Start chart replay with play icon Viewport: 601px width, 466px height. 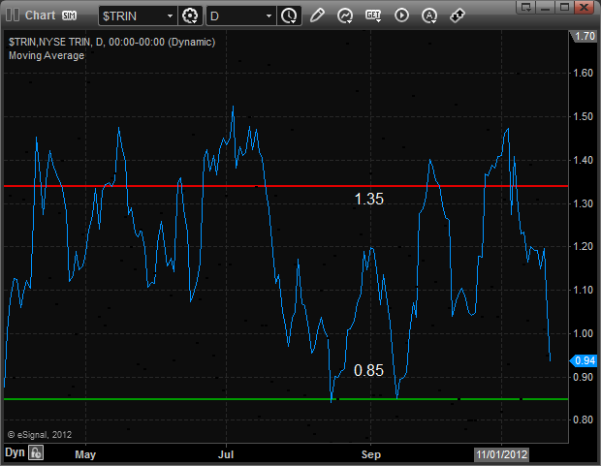pos(401,16)
